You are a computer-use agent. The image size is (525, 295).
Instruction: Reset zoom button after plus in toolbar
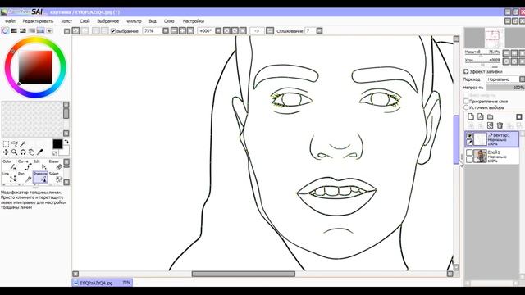click(190, 31)
